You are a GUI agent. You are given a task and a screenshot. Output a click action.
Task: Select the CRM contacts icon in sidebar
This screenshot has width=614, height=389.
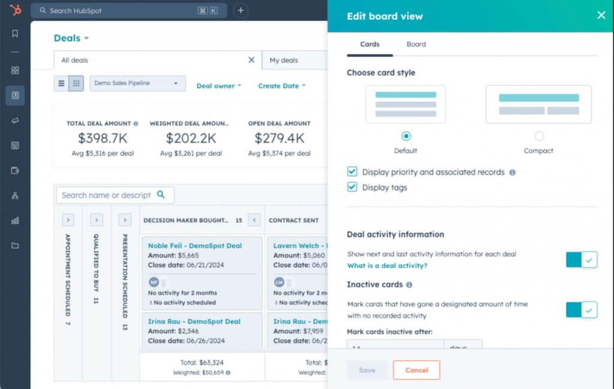click(15, 96)
